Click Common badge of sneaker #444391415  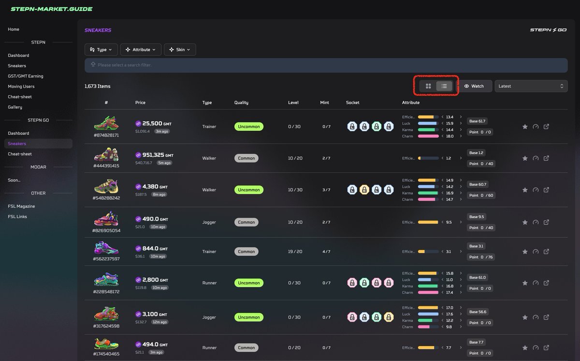[x=246, y=158]
